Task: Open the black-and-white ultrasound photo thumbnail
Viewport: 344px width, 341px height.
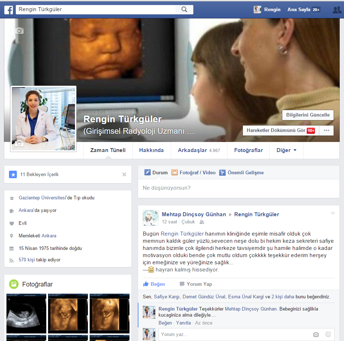Action: (x=27, y=313)
